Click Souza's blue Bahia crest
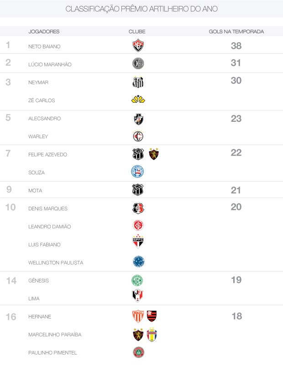 (138, 172)
